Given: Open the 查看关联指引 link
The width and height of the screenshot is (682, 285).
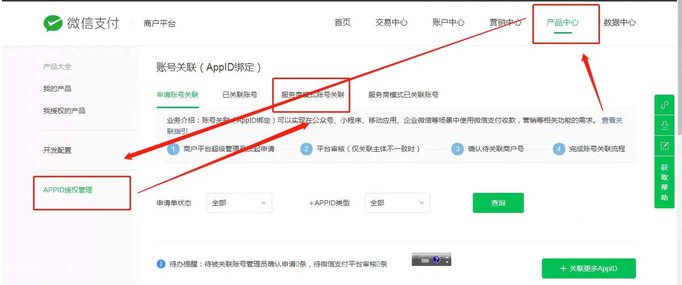Looking at the screenshot, I should 612,120.
